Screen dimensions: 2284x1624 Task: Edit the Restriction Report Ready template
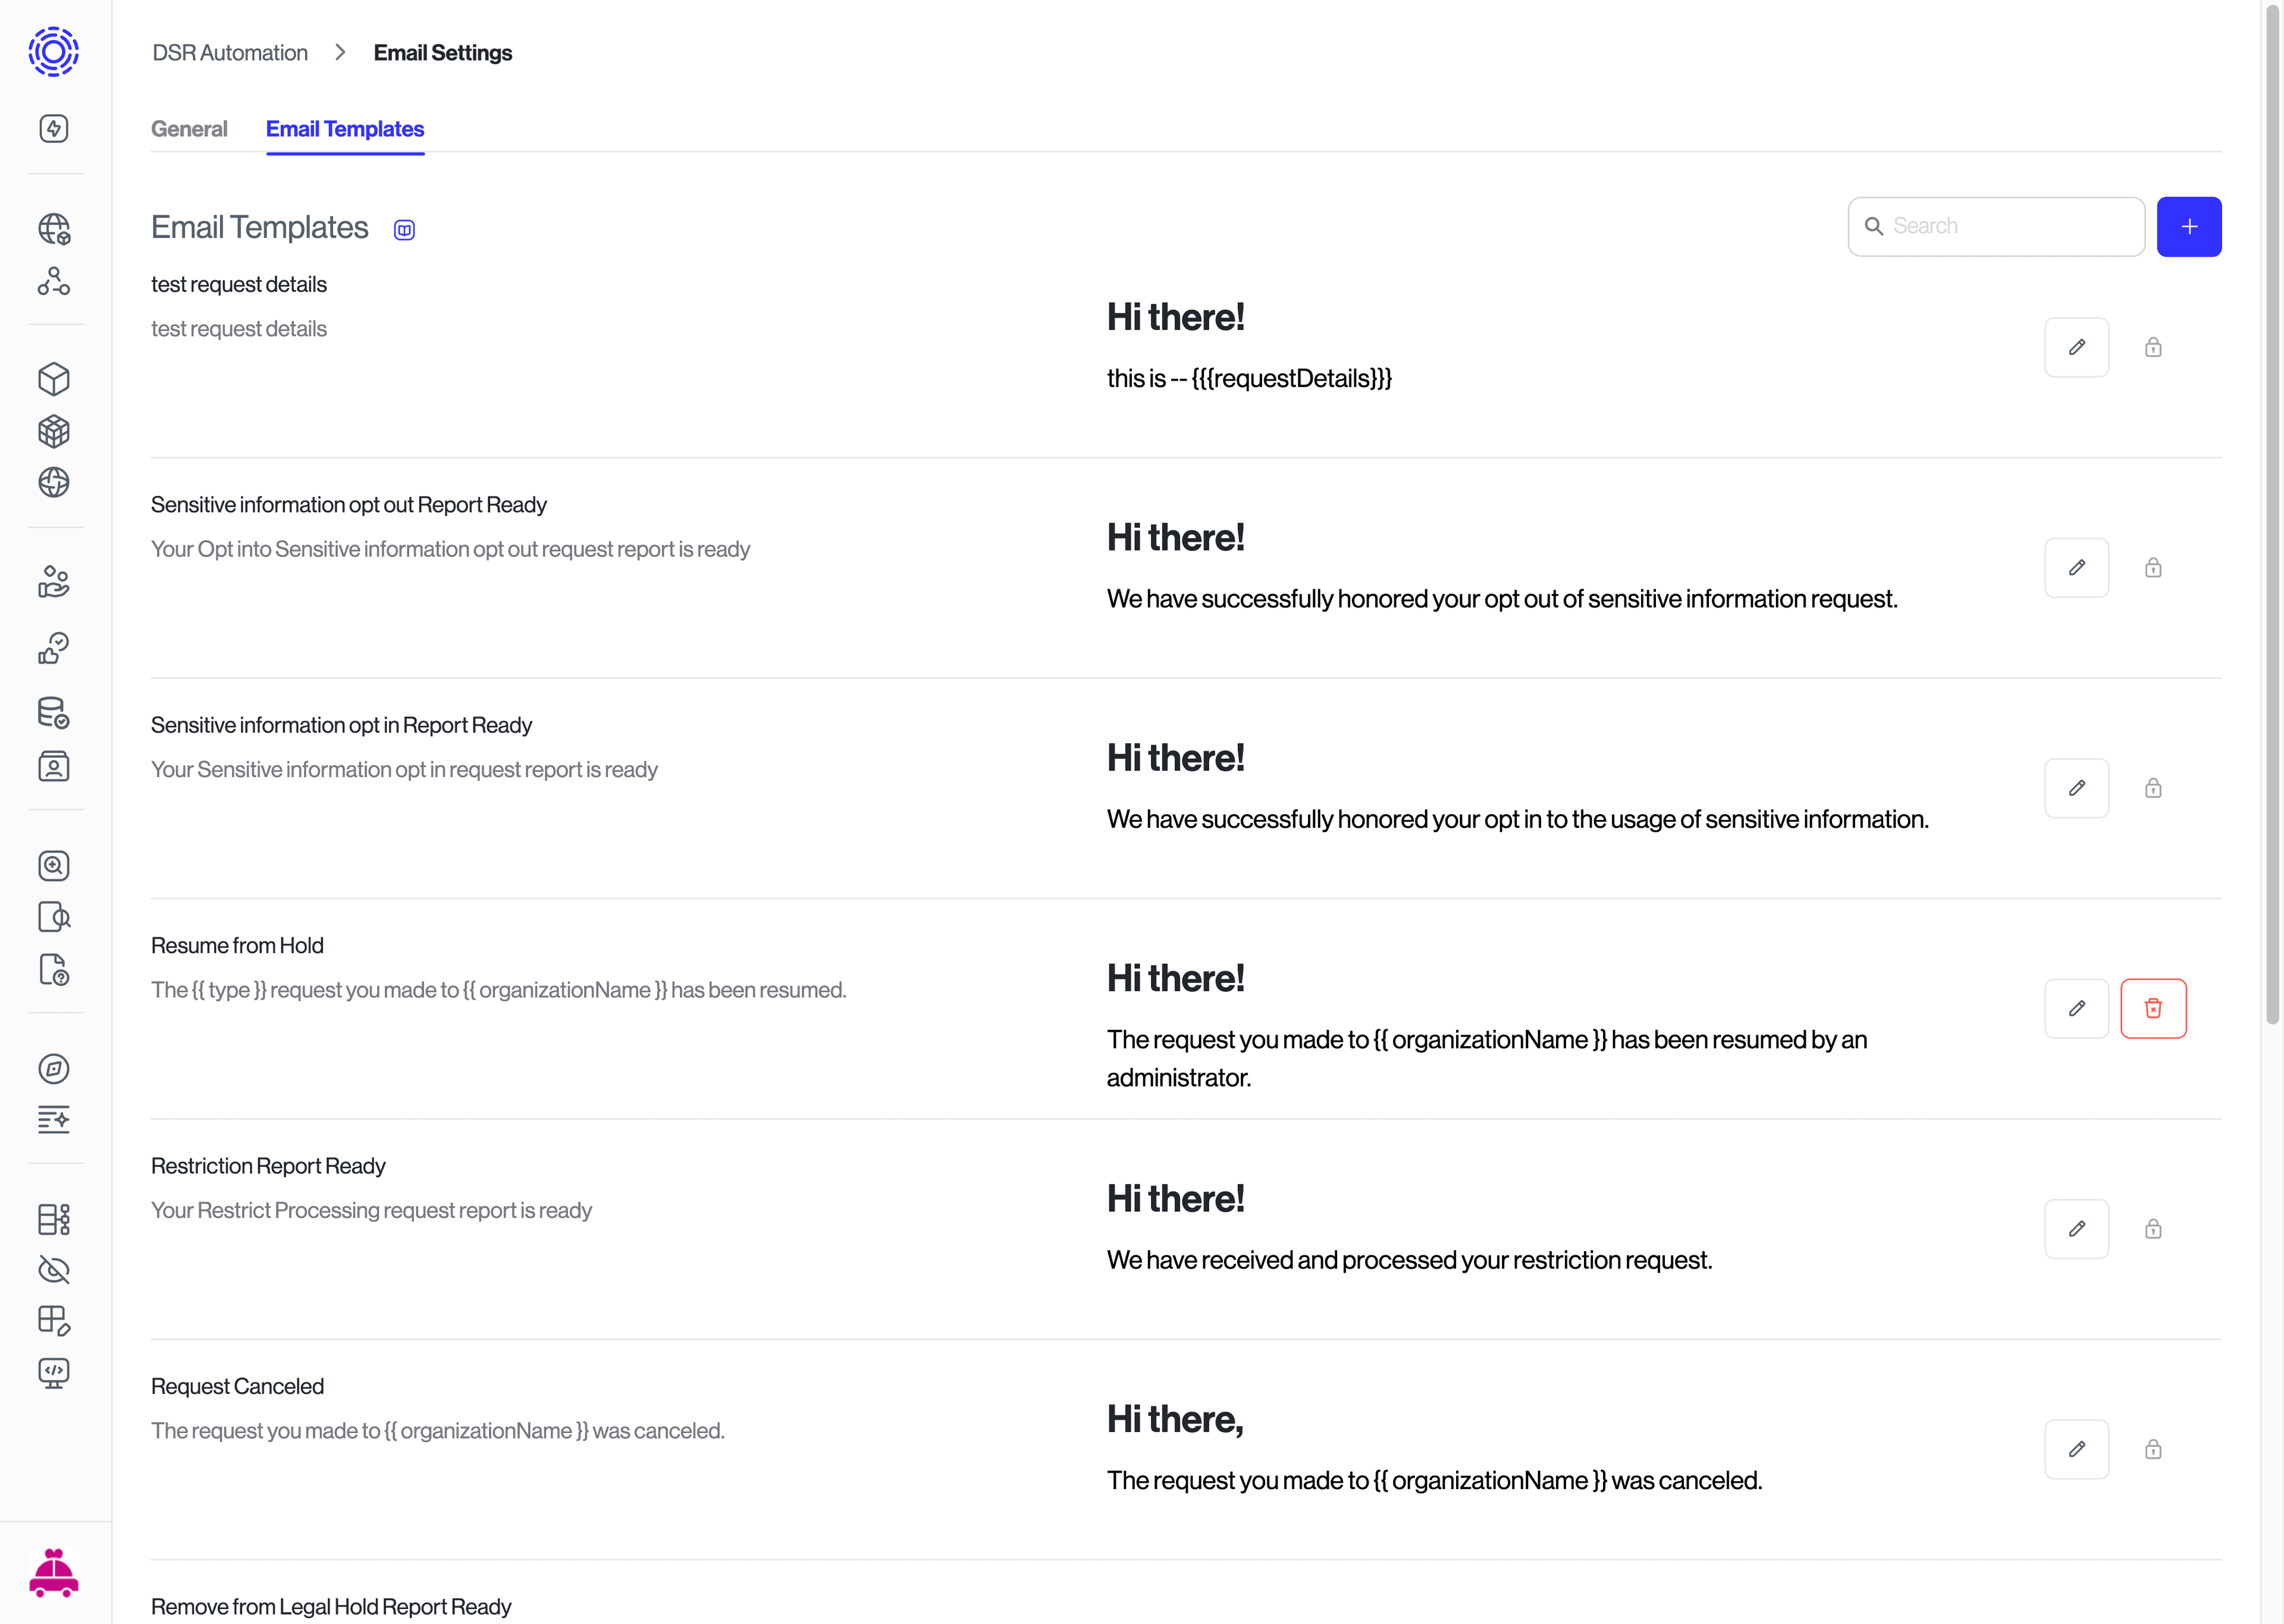[x=2076, y=1227]
